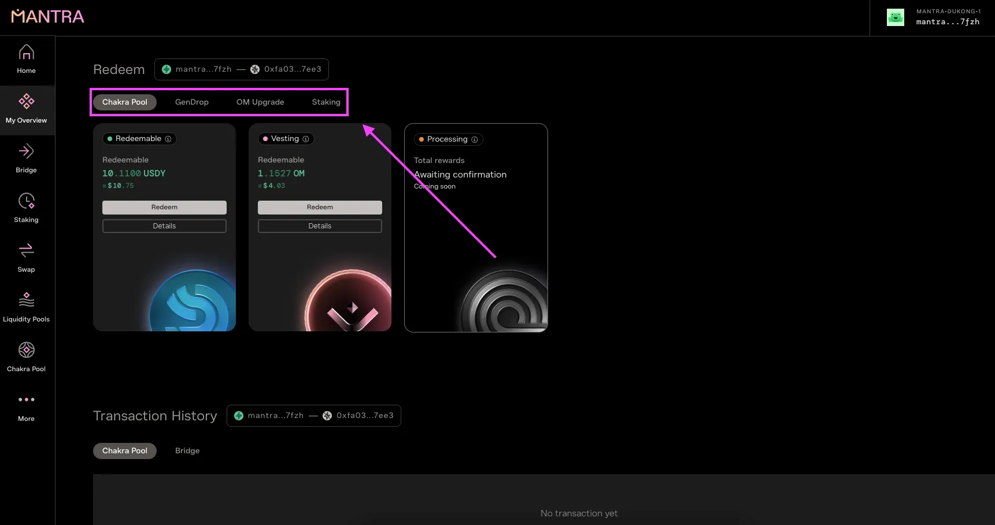The width and height of the screenshot is (995, 525).
Task: Expand the More menu in sidebar
Action: [x=26, y=408]
